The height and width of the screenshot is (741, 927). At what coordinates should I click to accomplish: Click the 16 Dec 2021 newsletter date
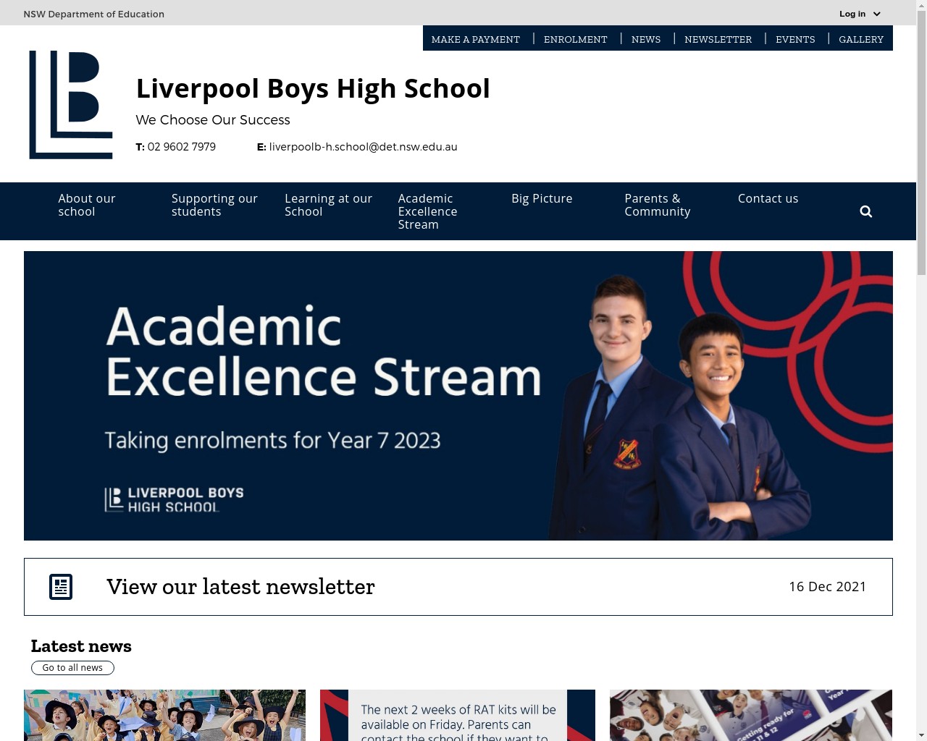tap(827, 587)
